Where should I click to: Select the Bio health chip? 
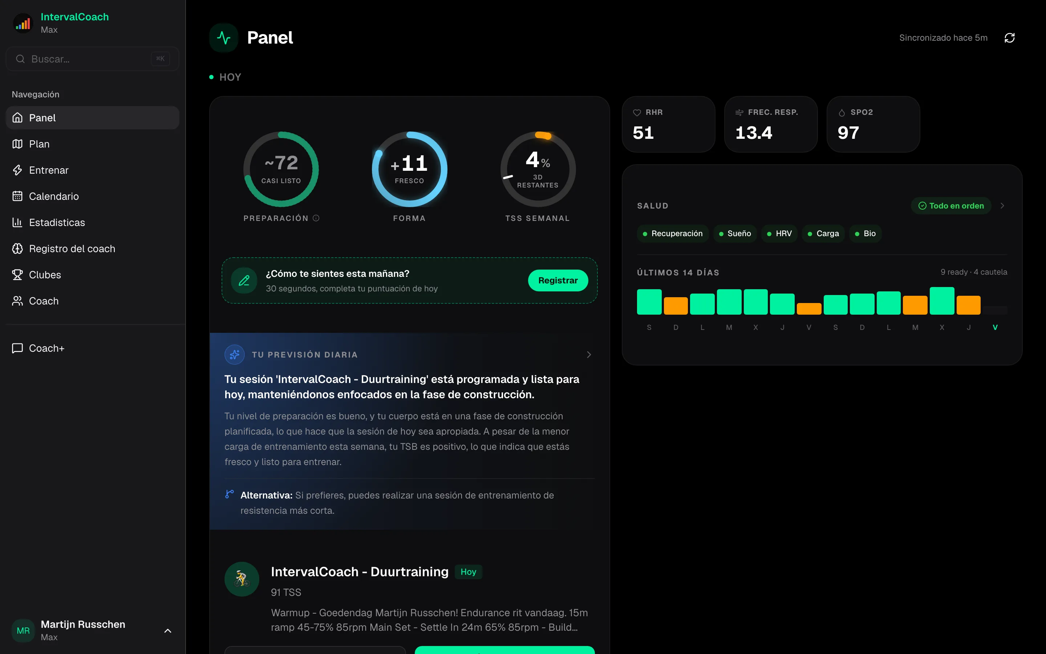click(865, 234)
